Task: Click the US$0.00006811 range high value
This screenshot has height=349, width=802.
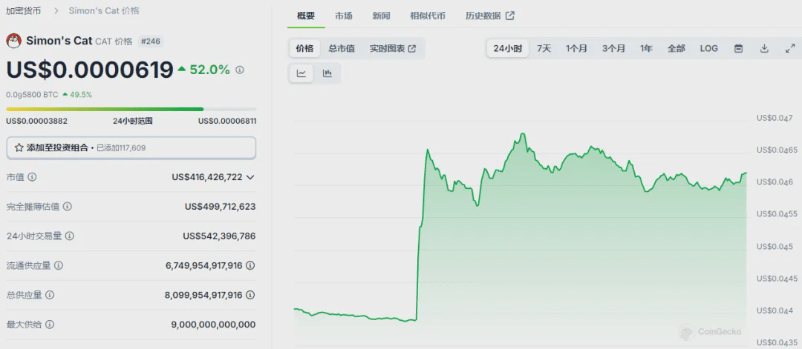Action: tap(228, 121)
